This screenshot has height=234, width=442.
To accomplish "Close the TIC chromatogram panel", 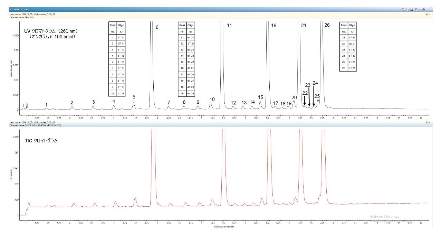I will point(429,122).
